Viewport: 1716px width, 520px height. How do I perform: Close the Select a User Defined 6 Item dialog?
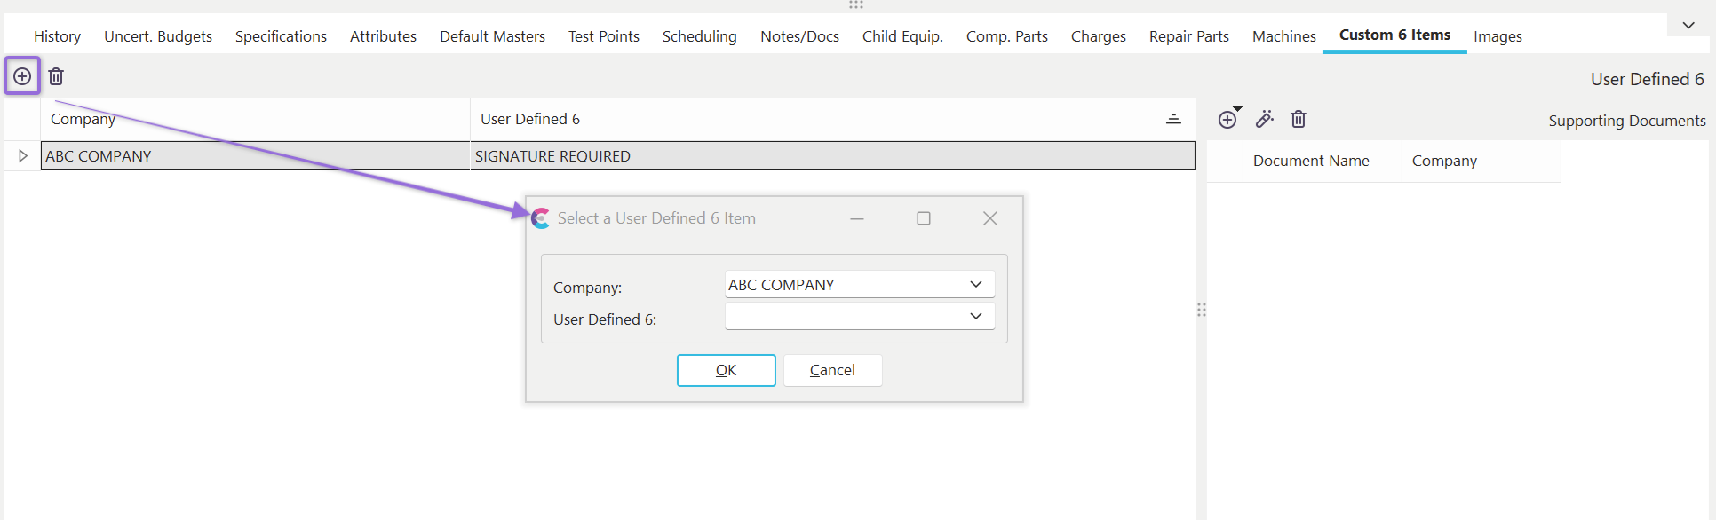pyautogui.click(x=990, y=218)
